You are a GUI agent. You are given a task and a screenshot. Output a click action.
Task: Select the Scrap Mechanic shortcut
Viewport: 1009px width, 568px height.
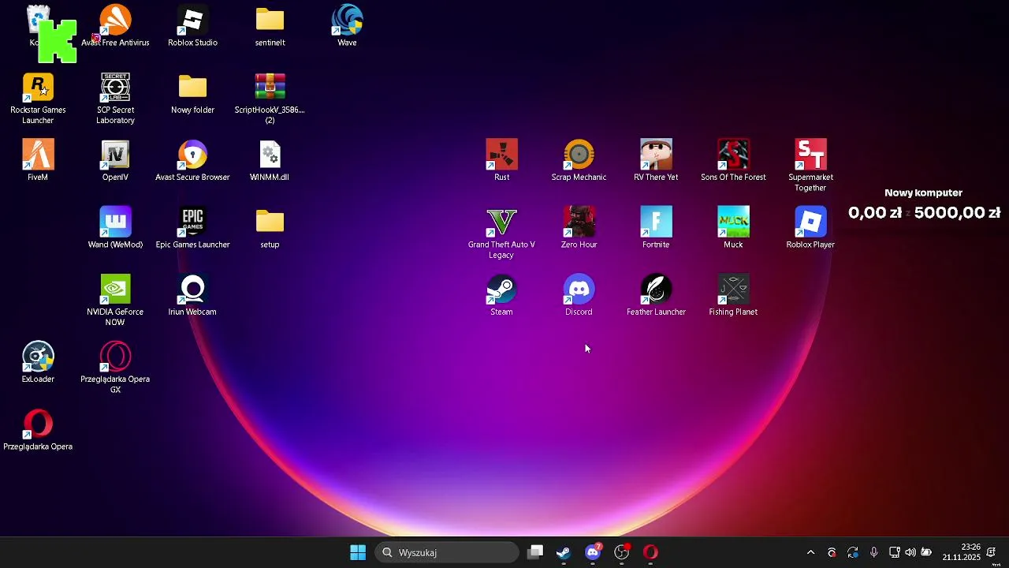(x=579, y=161)
